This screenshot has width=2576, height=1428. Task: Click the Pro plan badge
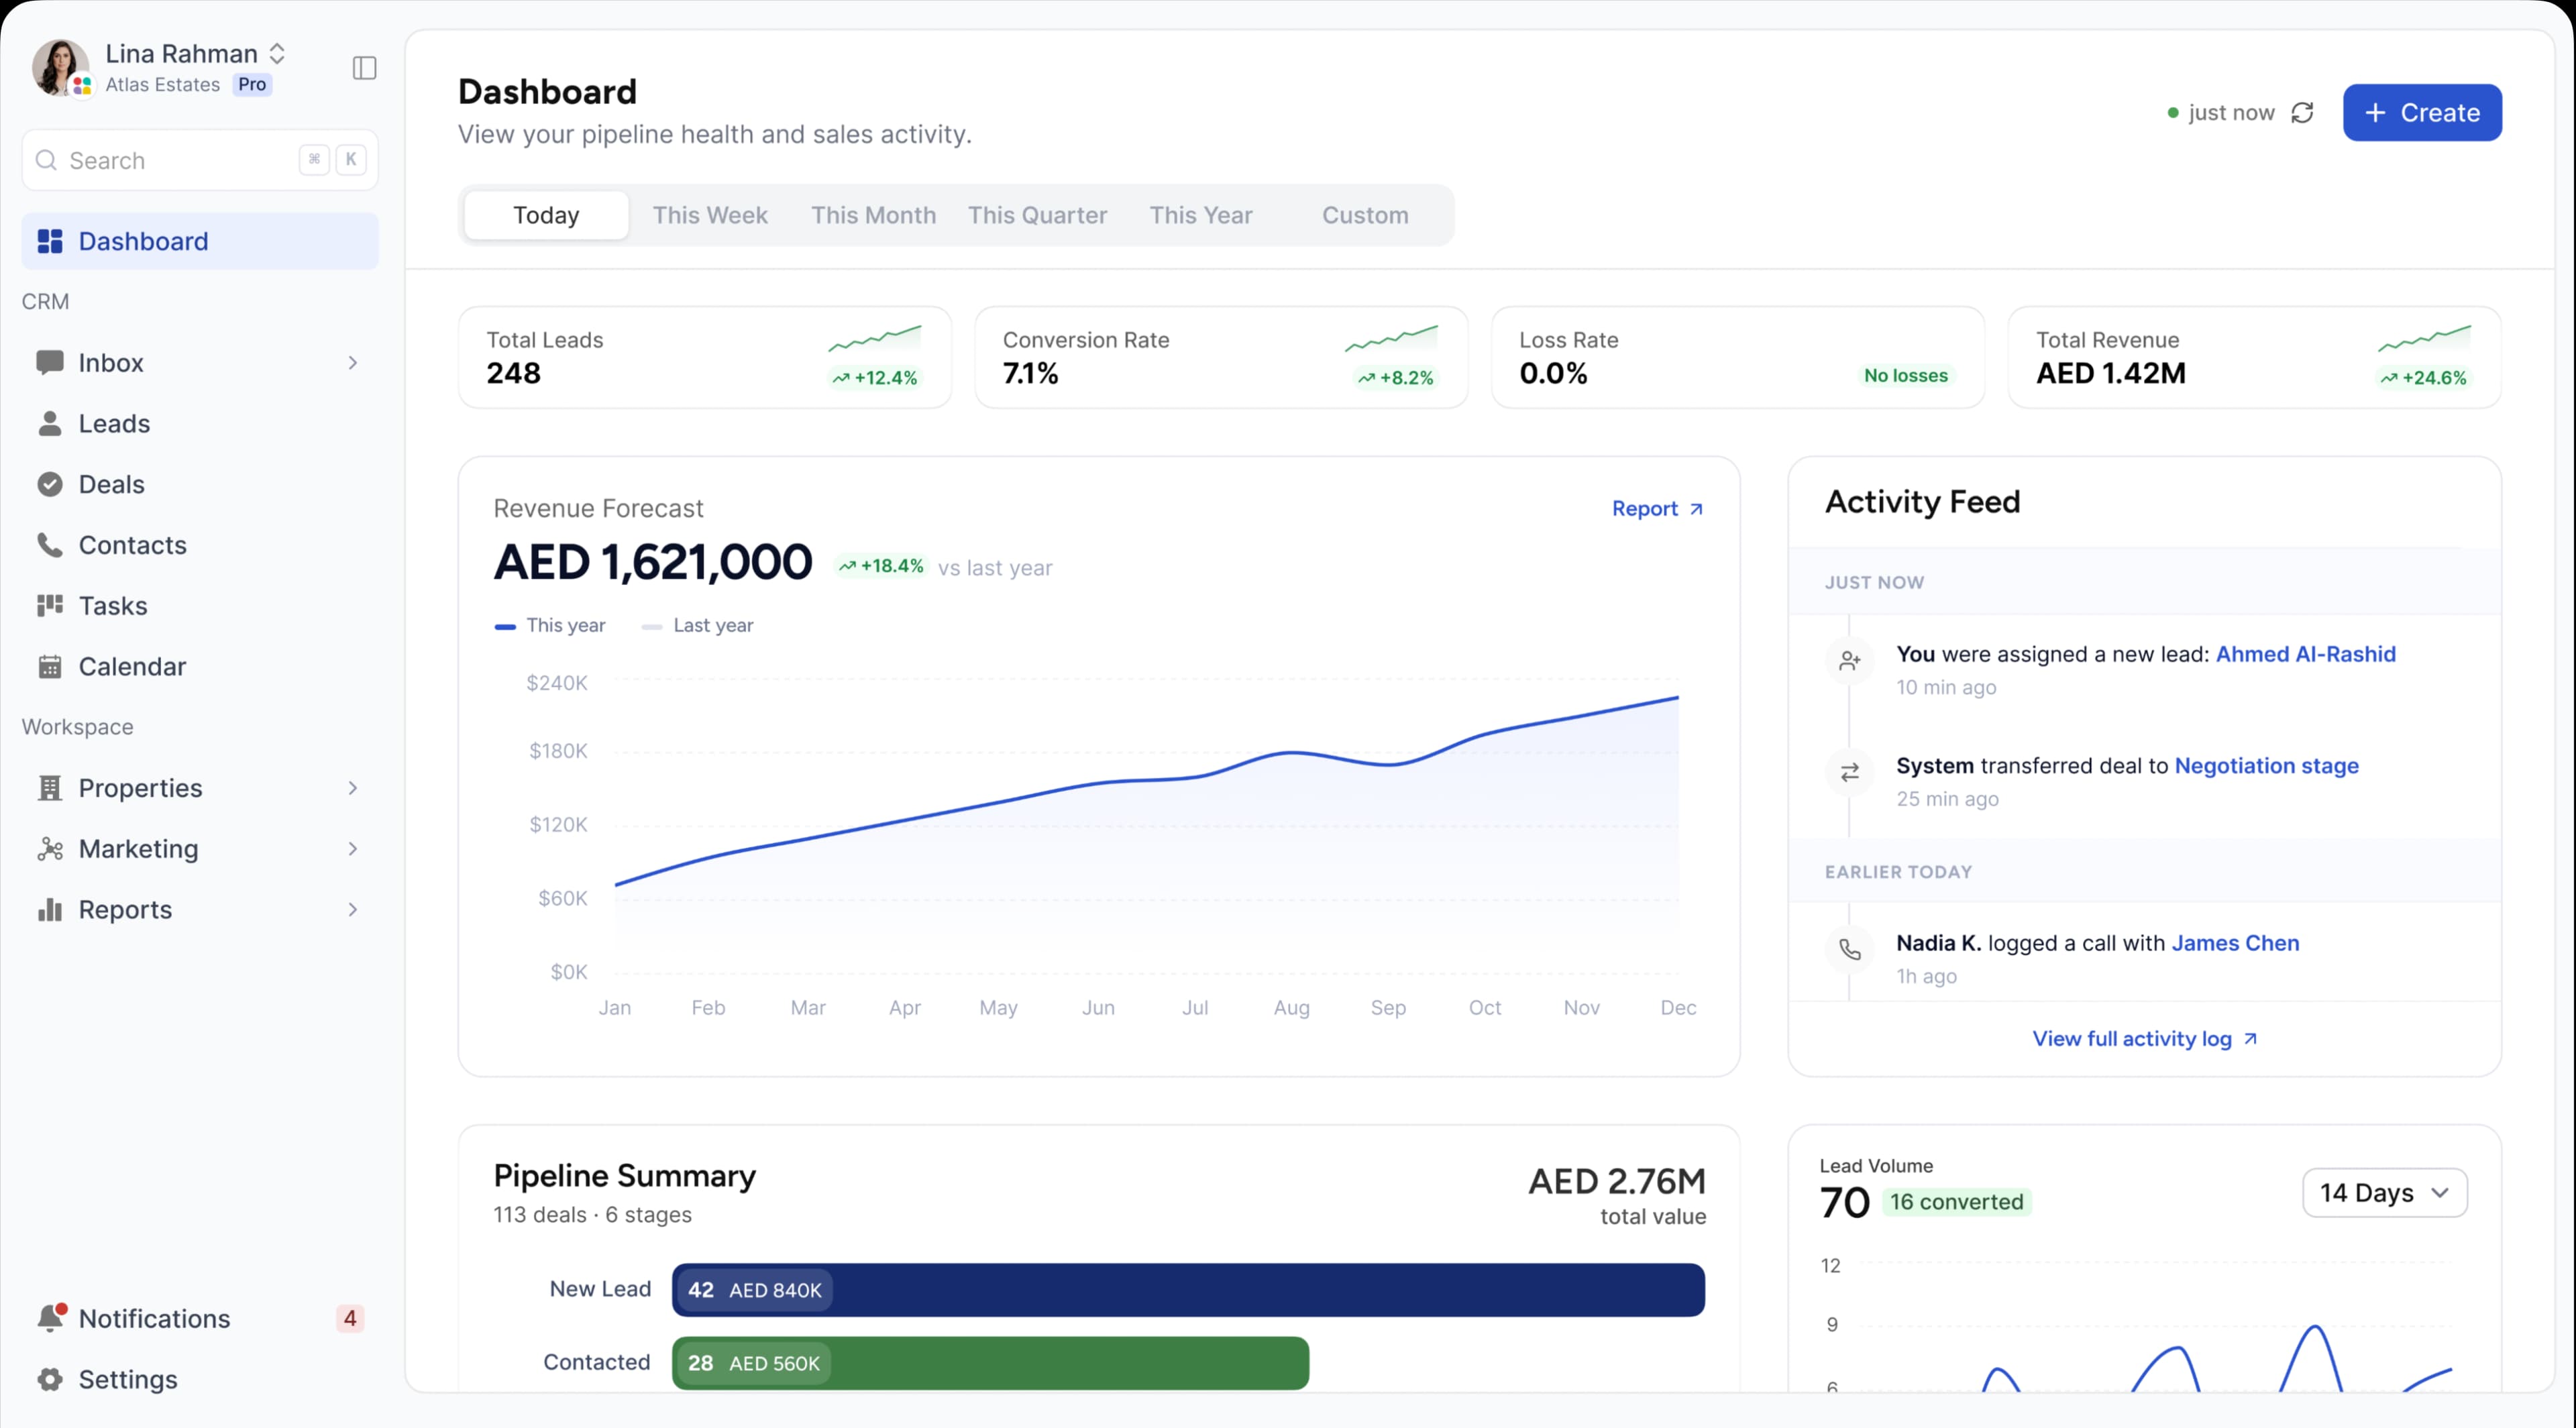(x=252, y=85)
